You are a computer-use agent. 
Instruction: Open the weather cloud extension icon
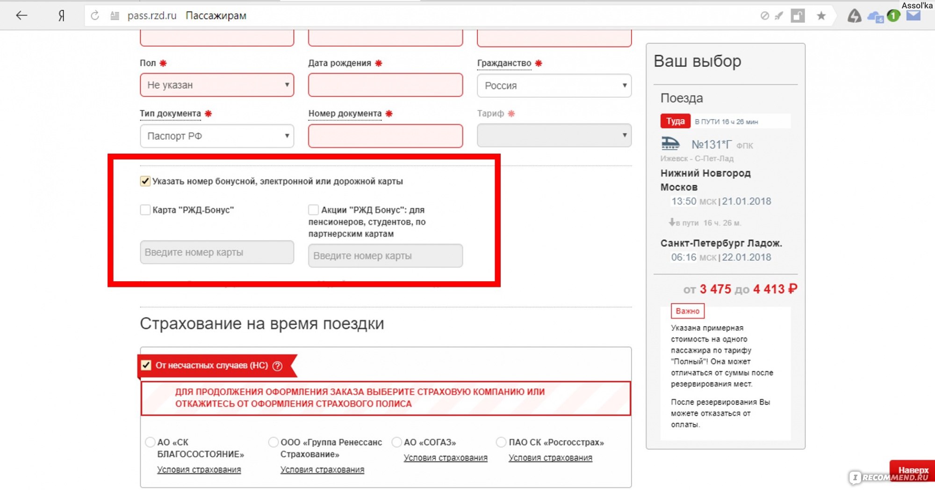click(x=875, y=17)
